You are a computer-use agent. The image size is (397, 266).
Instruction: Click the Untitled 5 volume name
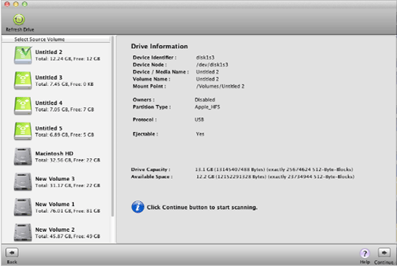49,128
